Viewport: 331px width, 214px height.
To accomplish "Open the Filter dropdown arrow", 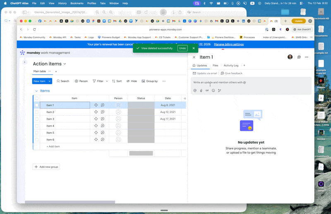I will pyautogui.click(x=107, y=81).
